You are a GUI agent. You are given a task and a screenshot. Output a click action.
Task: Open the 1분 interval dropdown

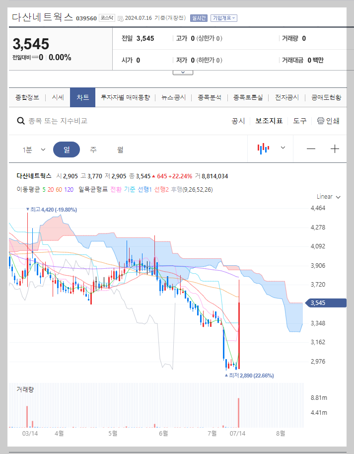(32, 149)
